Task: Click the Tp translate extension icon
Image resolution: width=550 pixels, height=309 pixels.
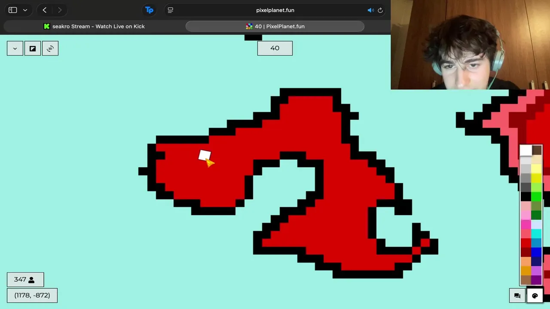Action: 149,10
